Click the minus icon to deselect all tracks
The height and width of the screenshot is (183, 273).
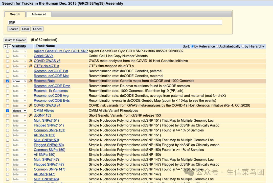9,46
